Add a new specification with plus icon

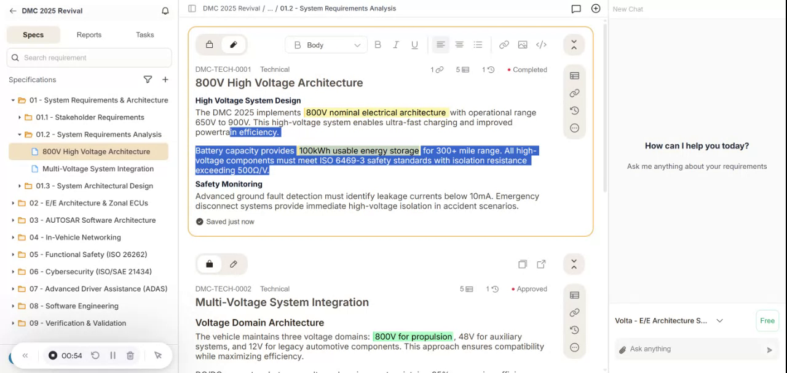[165, 80]
